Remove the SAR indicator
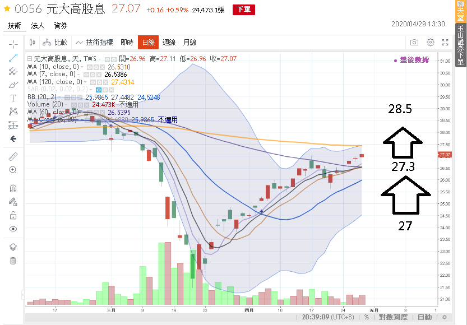 (x=112, y=90)
